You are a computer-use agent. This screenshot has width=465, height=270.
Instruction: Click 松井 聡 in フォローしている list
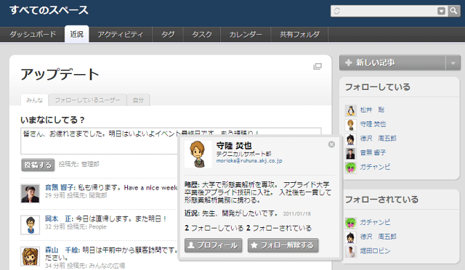point(372,110)
